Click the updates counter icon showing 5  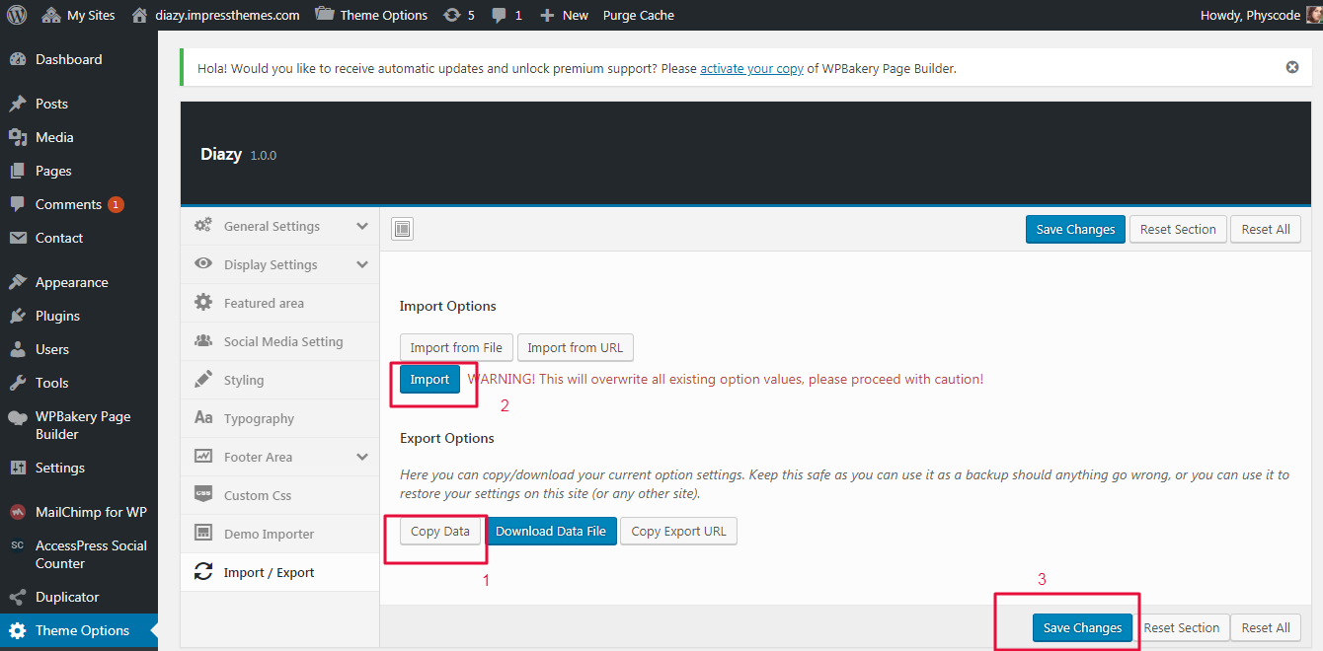[451, 15]
